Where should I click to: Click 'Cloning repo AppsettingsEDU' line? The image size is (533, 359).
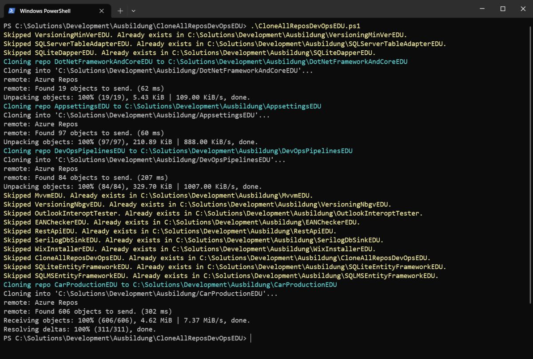click(x=162, y=106)
